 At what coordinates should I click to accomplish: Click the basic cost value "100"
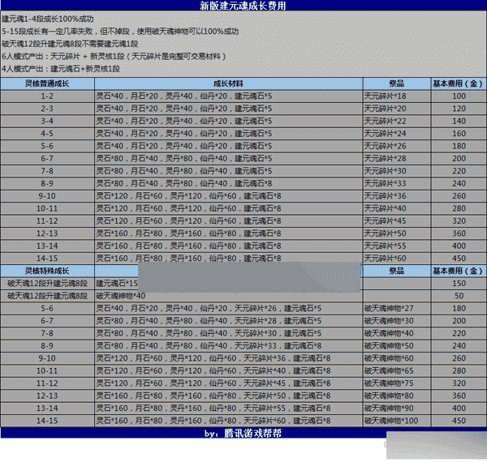tap(459, 96)
